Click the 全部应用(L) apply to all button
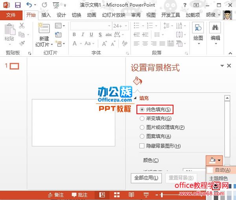The image size is (236, 200). (x=146, y=178)
